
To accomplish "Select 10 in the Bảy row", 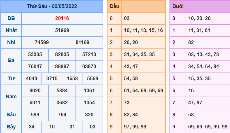I will pyautogui.click(x=52, y=127).
